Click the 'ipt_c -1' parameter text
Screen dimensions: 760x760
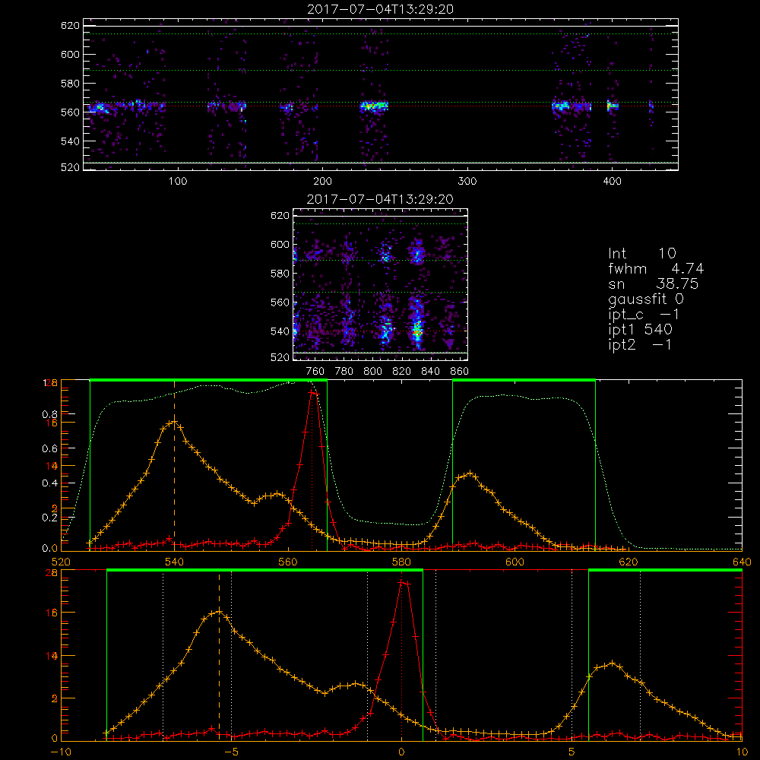[x=644, y=315]
